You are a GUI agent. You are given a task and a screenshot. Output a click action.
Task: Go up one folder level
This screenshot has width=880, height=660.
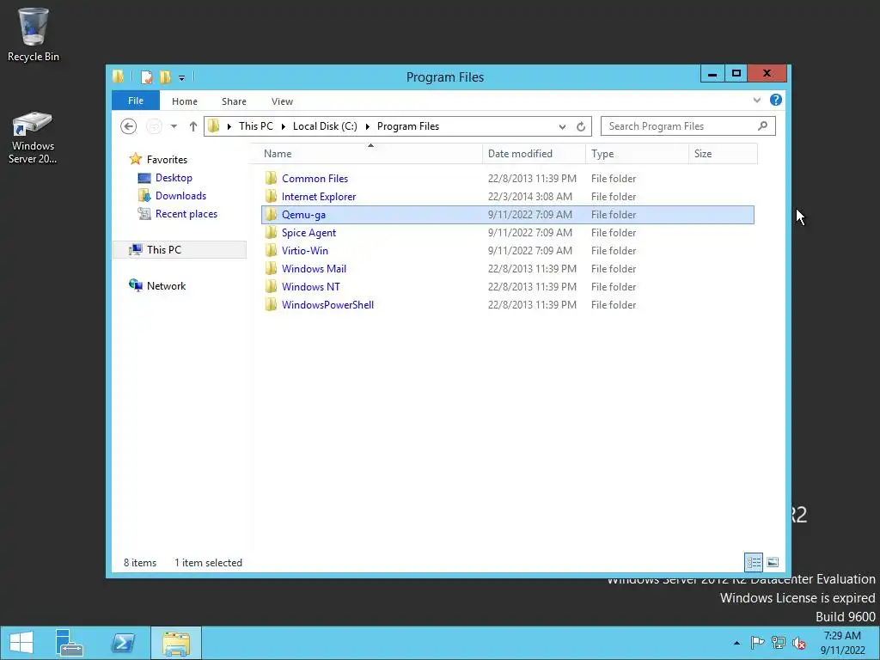pyautogui.click(x=193, y=126)
